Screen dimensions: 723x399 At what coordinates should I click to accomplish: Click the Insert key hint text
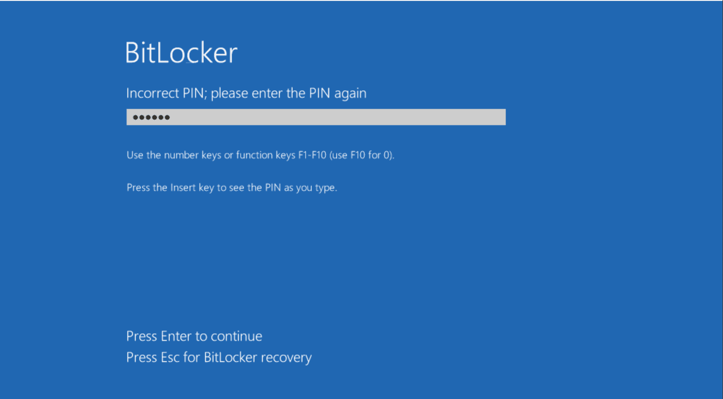point(232,187)
